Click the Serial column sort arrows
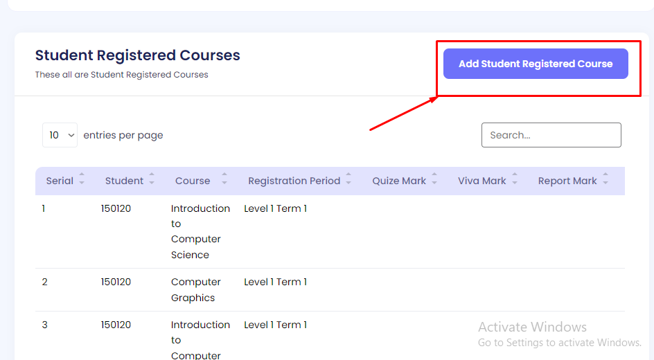 click(82, 179)
